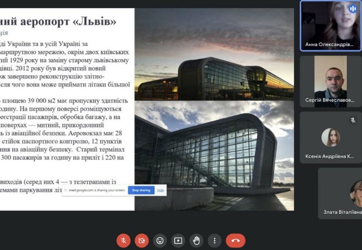Screen dimensions: 362x250
Task: Turn on the camera in the call toolbar
Action: [x=141, y=240]
